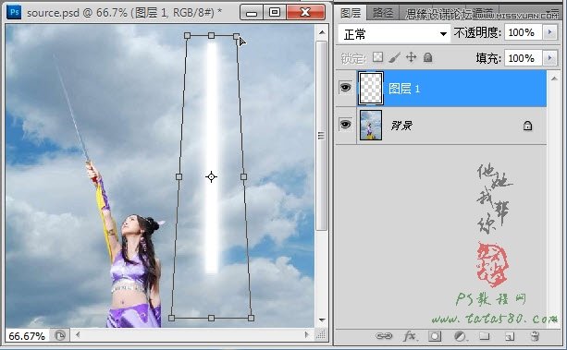
Task: Select the 图层 1 layer name
Action: pos(404,89)
